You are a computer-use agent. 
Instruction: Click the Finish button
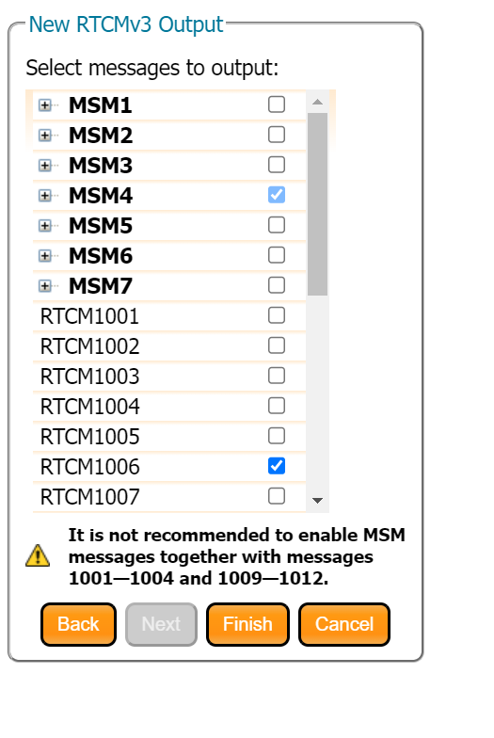coord(247,625)
